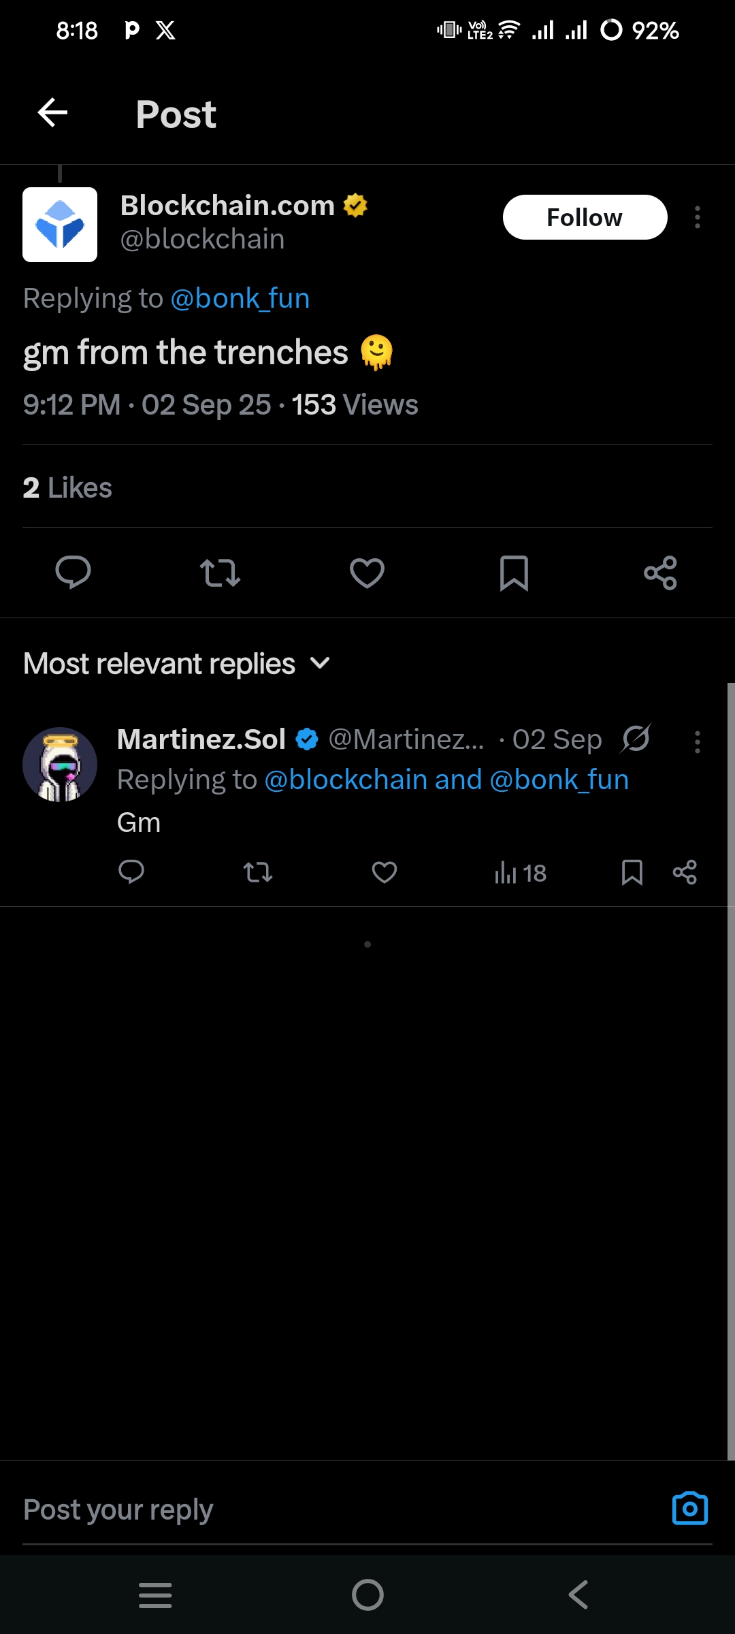Repost the Martinez.Sol reply
Image resolution: width=735 pixels, height=1634 pixels.
click(x=258, y=872)
